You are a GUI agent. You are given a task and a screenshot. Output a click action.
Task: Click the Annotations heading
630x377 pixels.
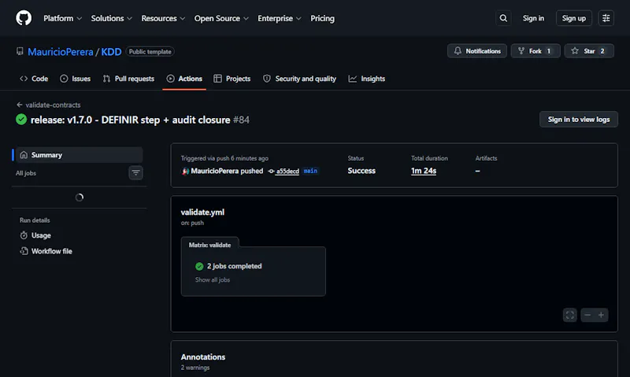pos(203,357)
